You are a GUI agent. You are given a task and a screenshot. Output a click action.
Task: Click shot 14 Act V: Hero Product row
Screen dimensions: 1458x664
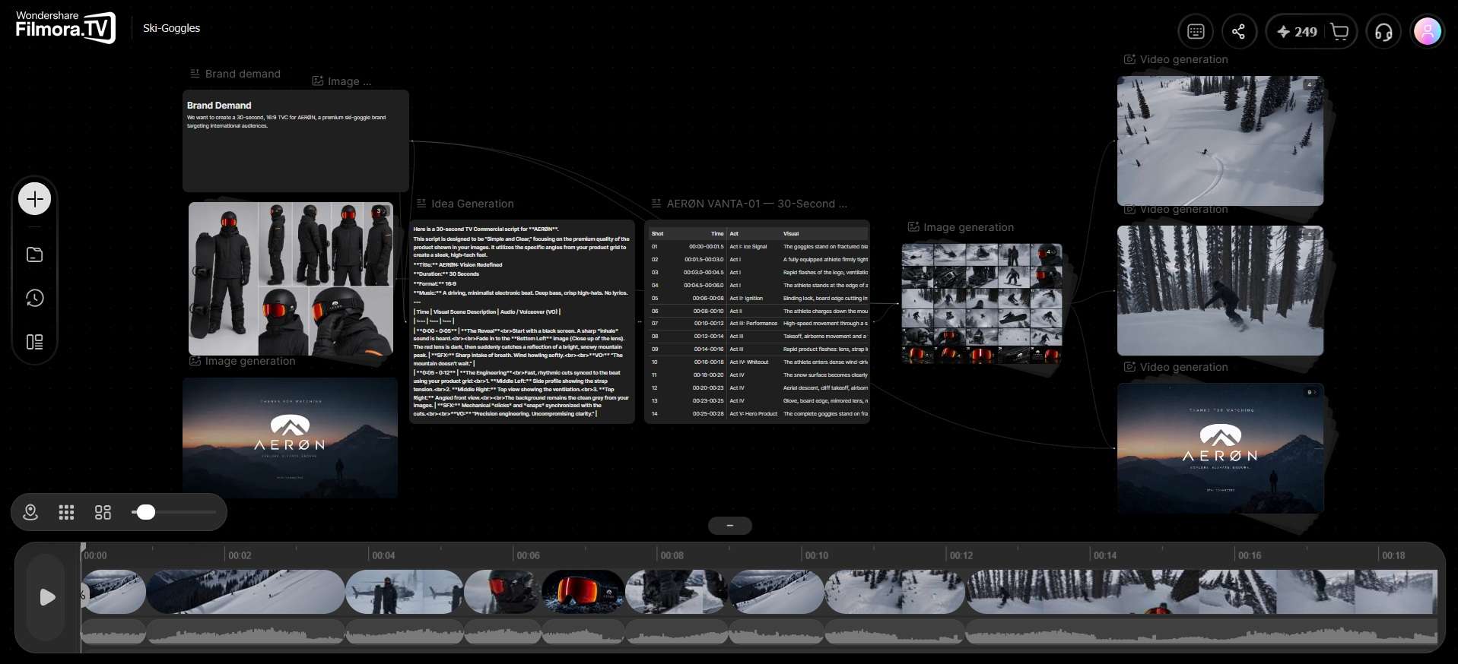tap(758, 413)
